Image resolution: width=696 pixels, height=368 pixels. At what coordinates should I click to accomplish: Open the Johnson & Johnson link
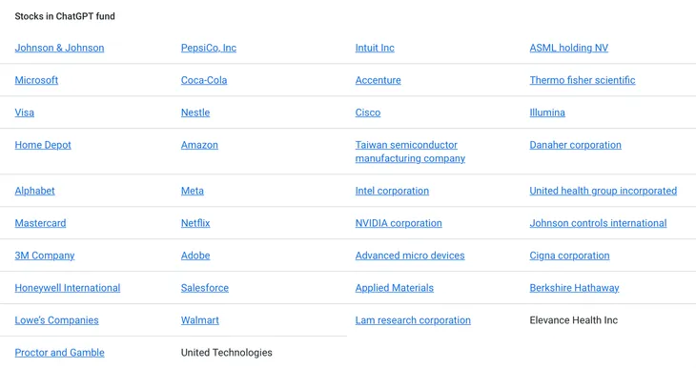point(59,48)
